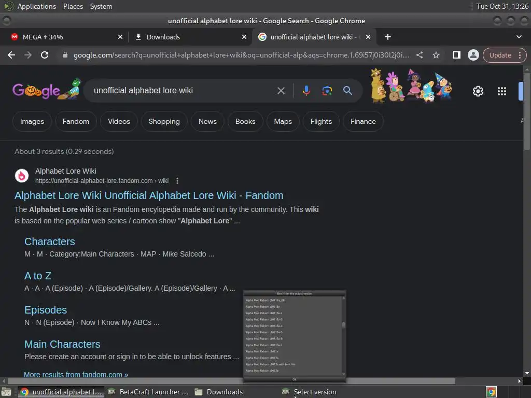
Task: Open Alphabet Lore Wiki Fandom result title
Action: [149, 195]
